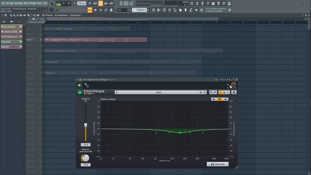This screenshot has width=311, height=175.
Task: Select Hypnotize item in the picker
Action: (12, 47)
